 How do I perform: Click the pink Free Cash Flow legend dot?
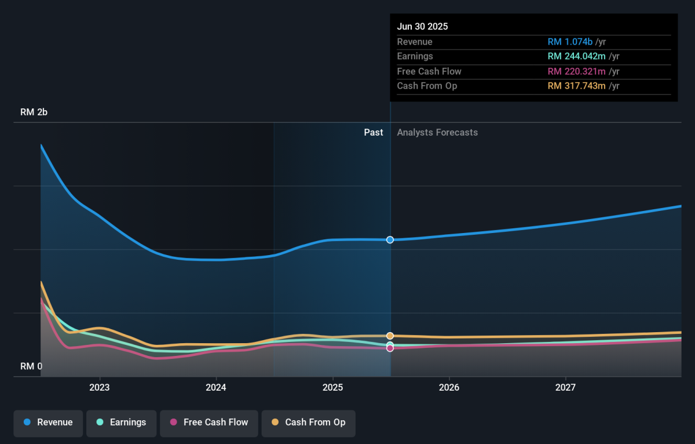pyautogui.click(x=173, y=423)
